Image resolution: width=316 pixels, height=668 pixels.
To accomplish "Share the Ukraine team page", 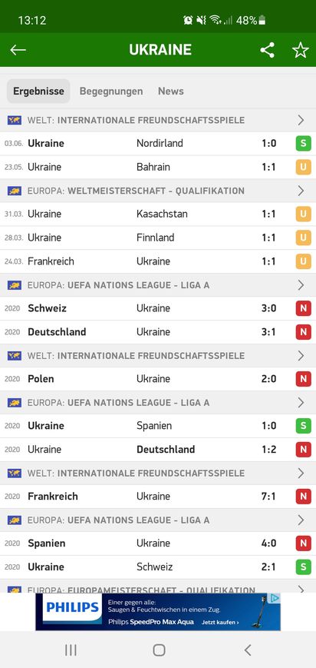I will (x=268, y=50).
